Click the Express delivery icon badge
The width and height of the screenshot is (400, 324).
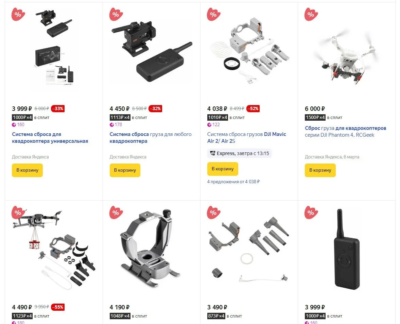pos(212,153)
